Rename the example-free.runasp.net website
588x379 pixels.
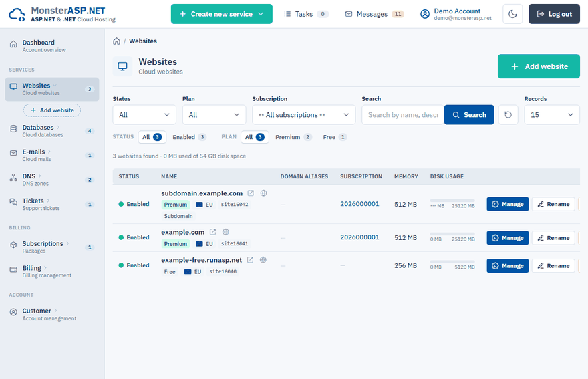[x=553, y=265]
